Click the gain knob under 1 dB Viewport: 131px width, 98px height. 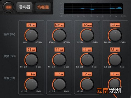pyautogui.click(x=31, y=84)
